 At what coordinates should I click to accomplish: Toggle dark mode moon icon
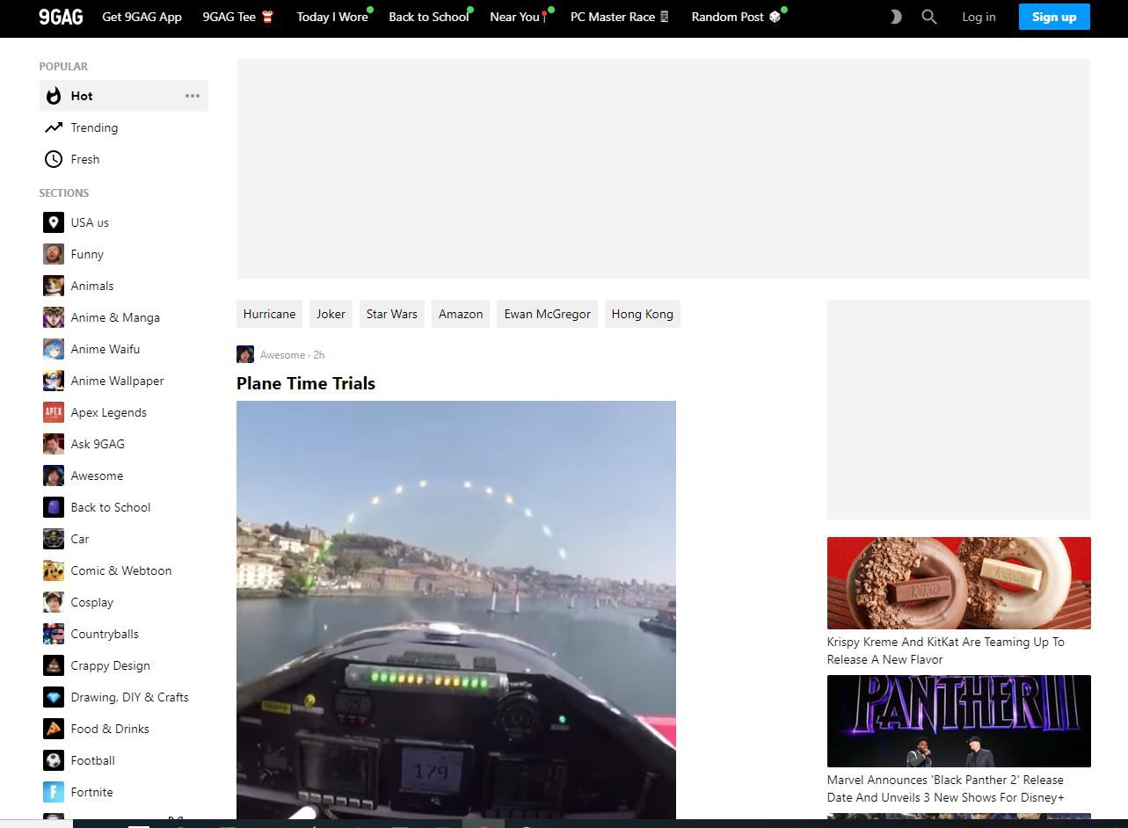click(x=895, y=17)
